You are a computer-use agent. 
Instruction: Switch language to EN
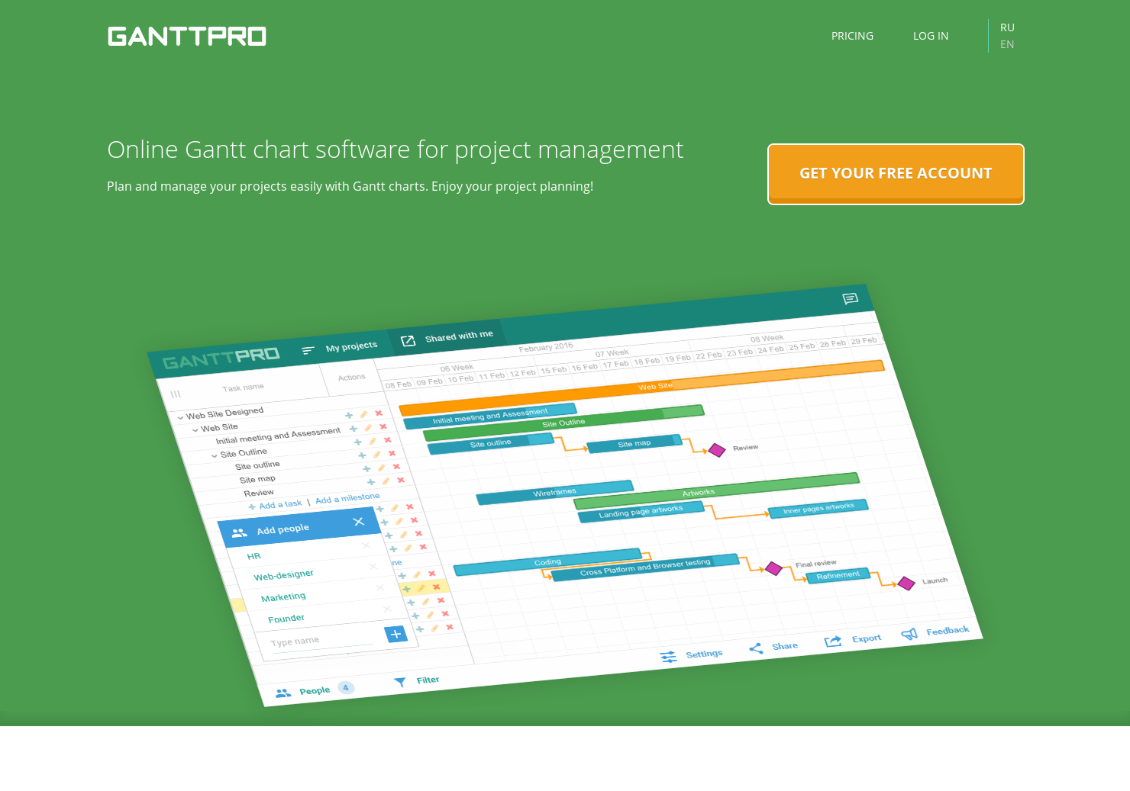(x=1007, y=44)
